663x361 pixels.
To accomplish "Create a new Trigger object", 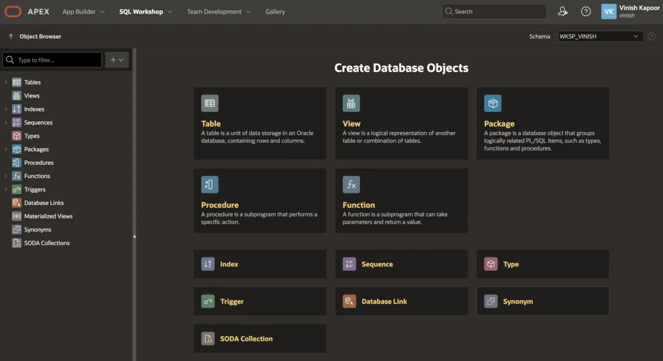I will 260,301.
